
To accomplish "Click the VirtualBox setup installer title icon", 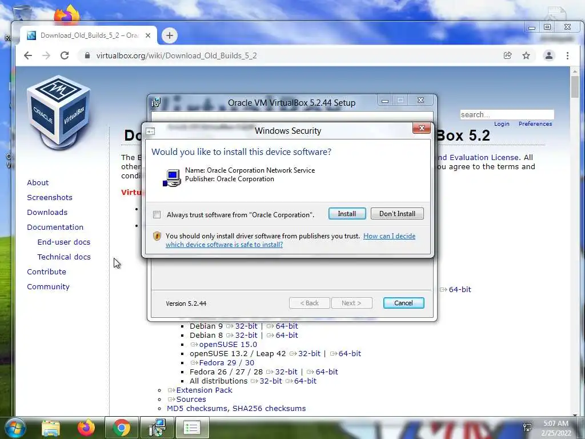I will coord(156,102).
